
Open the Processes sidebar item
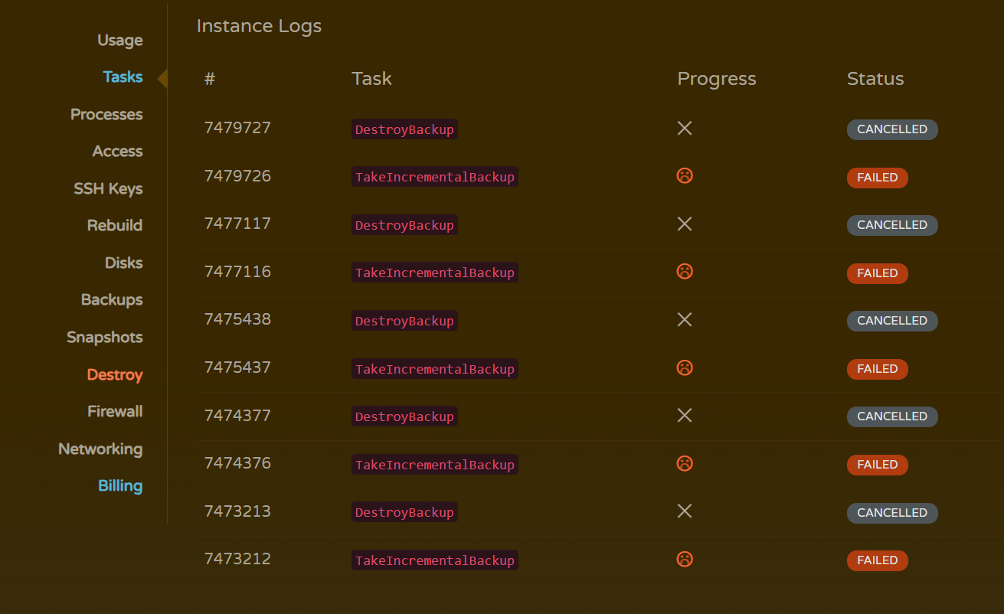tap(106, 114)
